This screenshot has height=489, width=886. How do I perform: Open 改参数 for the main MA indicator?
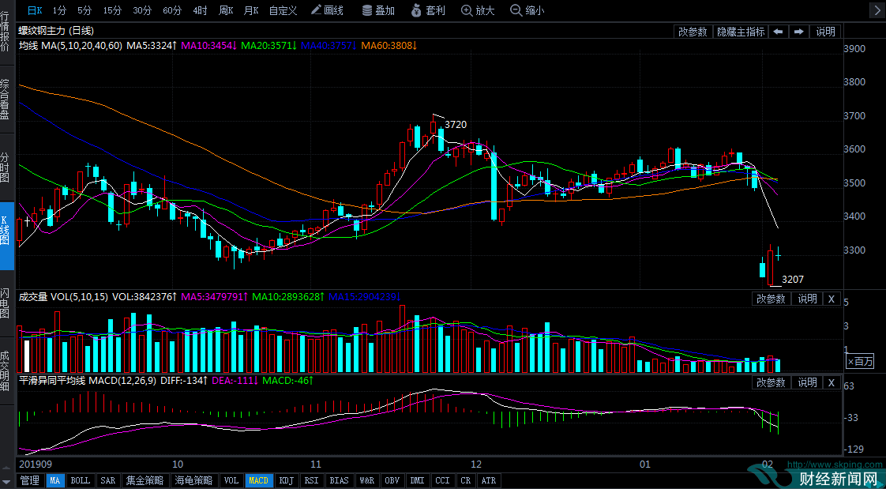693,32
